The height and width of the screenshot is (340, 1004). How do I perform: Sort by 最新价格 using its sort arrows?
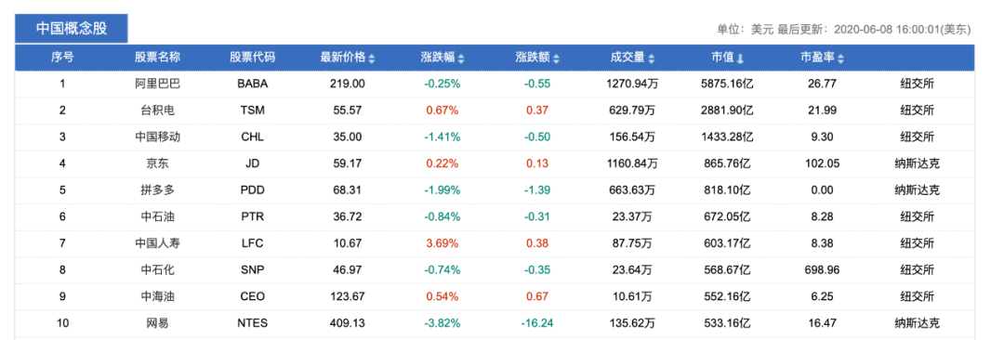[x=372, y=59]
